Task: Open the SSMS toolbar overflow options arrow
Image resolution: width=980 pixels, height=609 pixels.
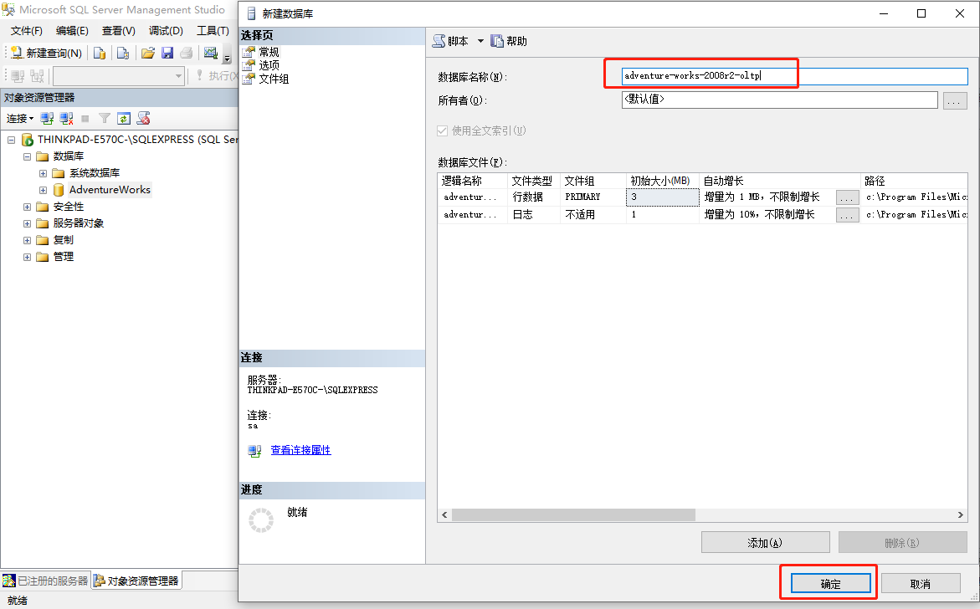Action: 227,58
